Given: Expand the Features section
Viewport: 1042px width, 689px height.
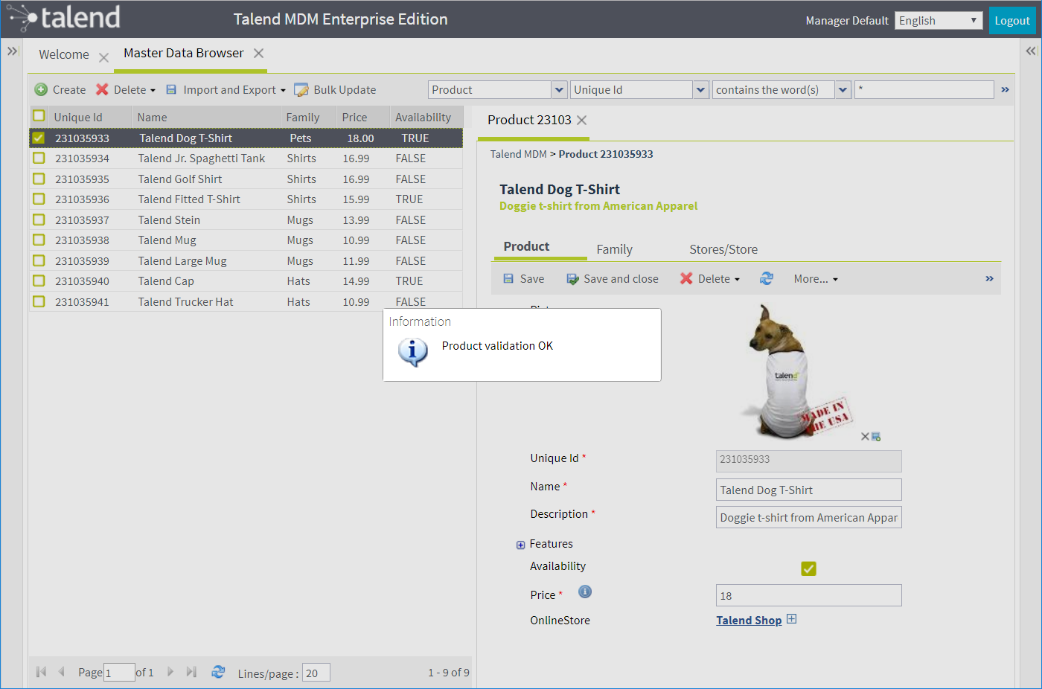Looking at the screenshot, I should [520, 545].
